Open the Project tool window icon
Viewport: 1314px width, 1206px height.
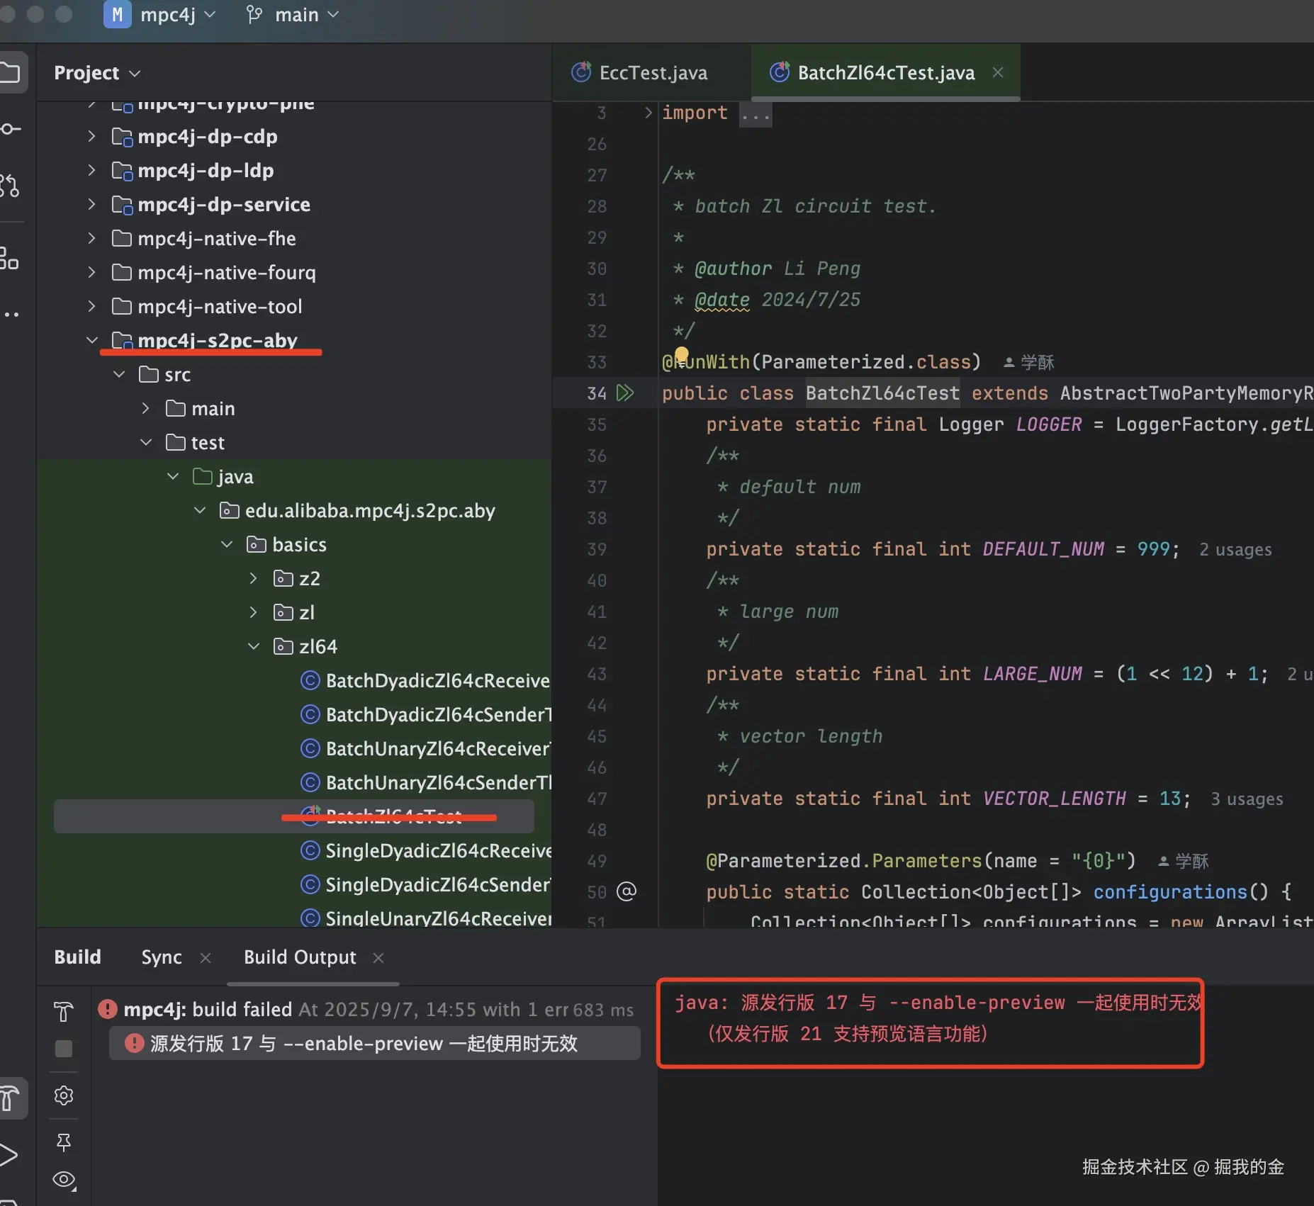[x=11, y=72]
